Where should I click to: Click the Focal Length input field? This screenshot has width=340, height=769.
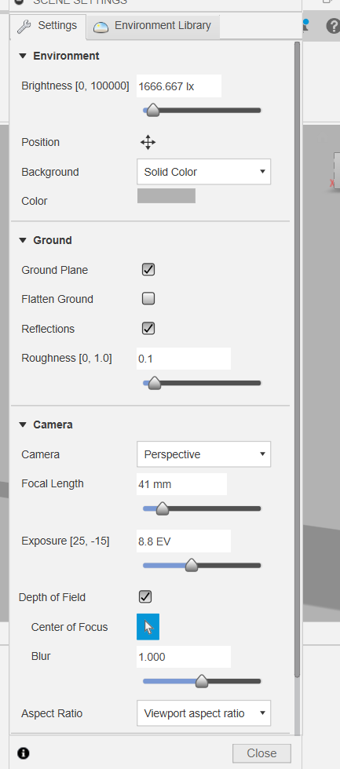181,484
